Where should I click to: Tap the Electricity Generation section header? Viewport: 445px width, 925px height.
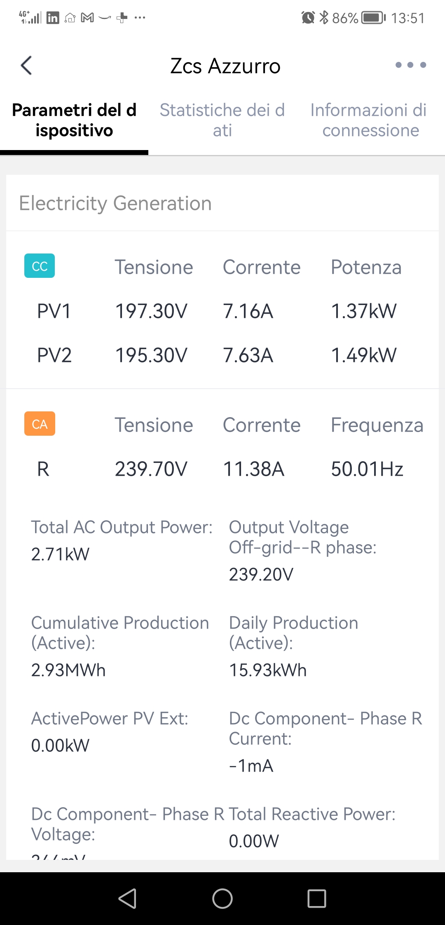tap(115, 203)
